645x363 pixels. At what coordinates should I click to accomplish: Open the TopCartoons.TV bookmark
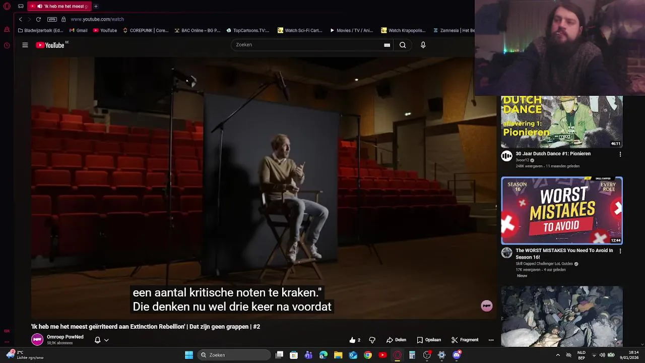[x=248, y=30]
